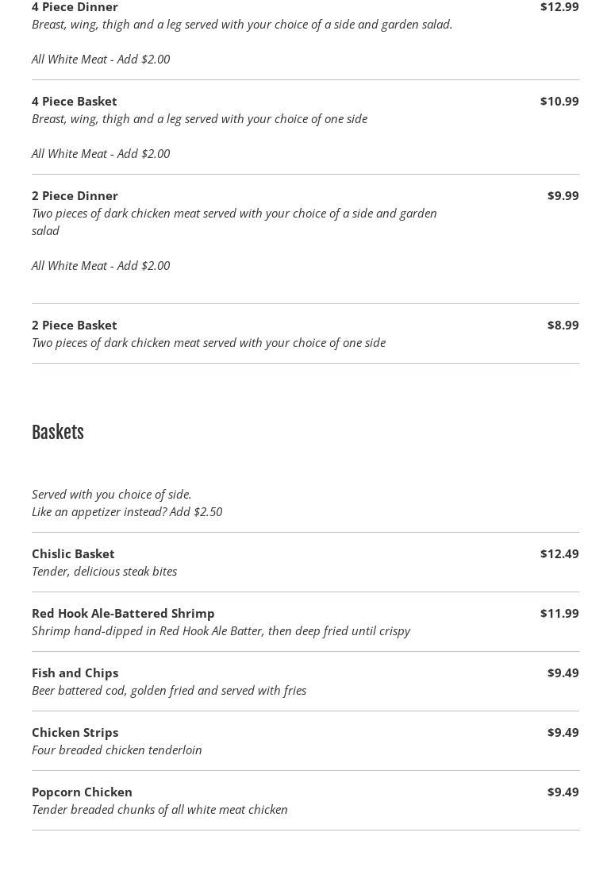Image resolution: width=611 pixels, height=871 pixels.
Task: Select the Fish and Chips item
Action: 75,673
